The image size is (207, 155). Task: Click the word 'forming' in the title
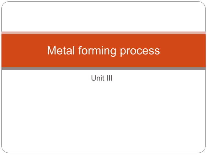97,51
